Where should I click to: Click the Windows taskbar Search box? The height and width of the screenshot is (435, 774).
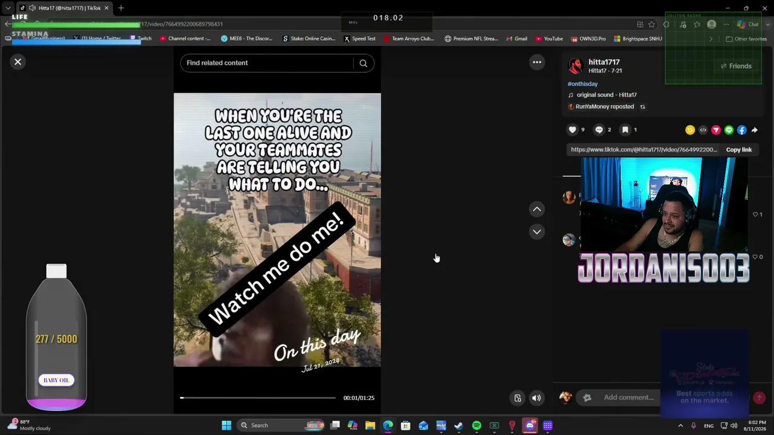point(281,425)
